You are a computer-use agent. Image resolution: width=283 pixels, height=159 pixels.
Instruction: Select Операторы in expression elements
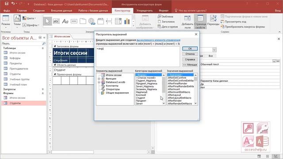coord(113,89)
